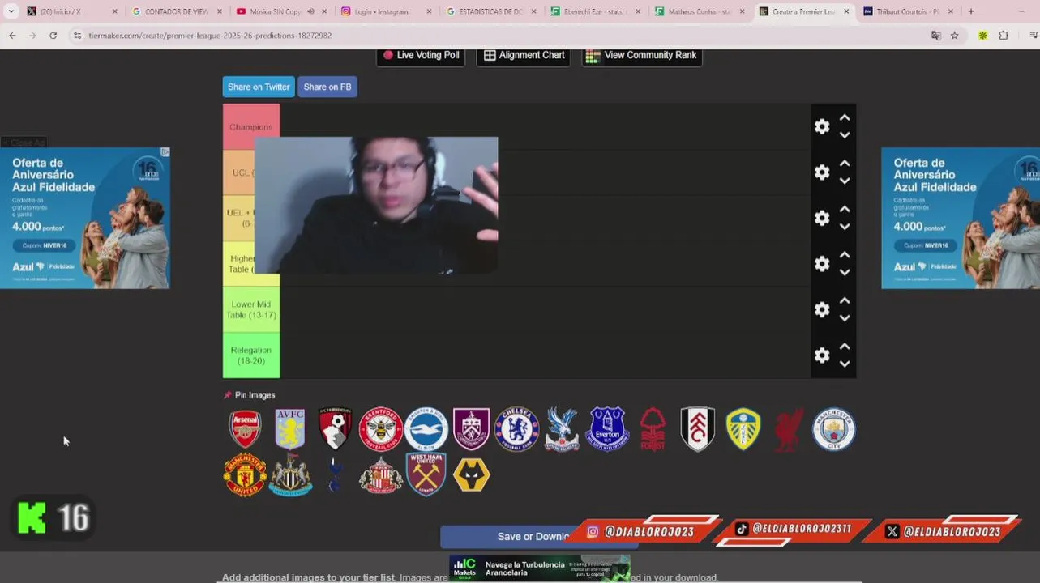Viewport: 1040px width, 583px height.
Task: Move Lower Mid Table row up
Action: click(x=845, y=300)
